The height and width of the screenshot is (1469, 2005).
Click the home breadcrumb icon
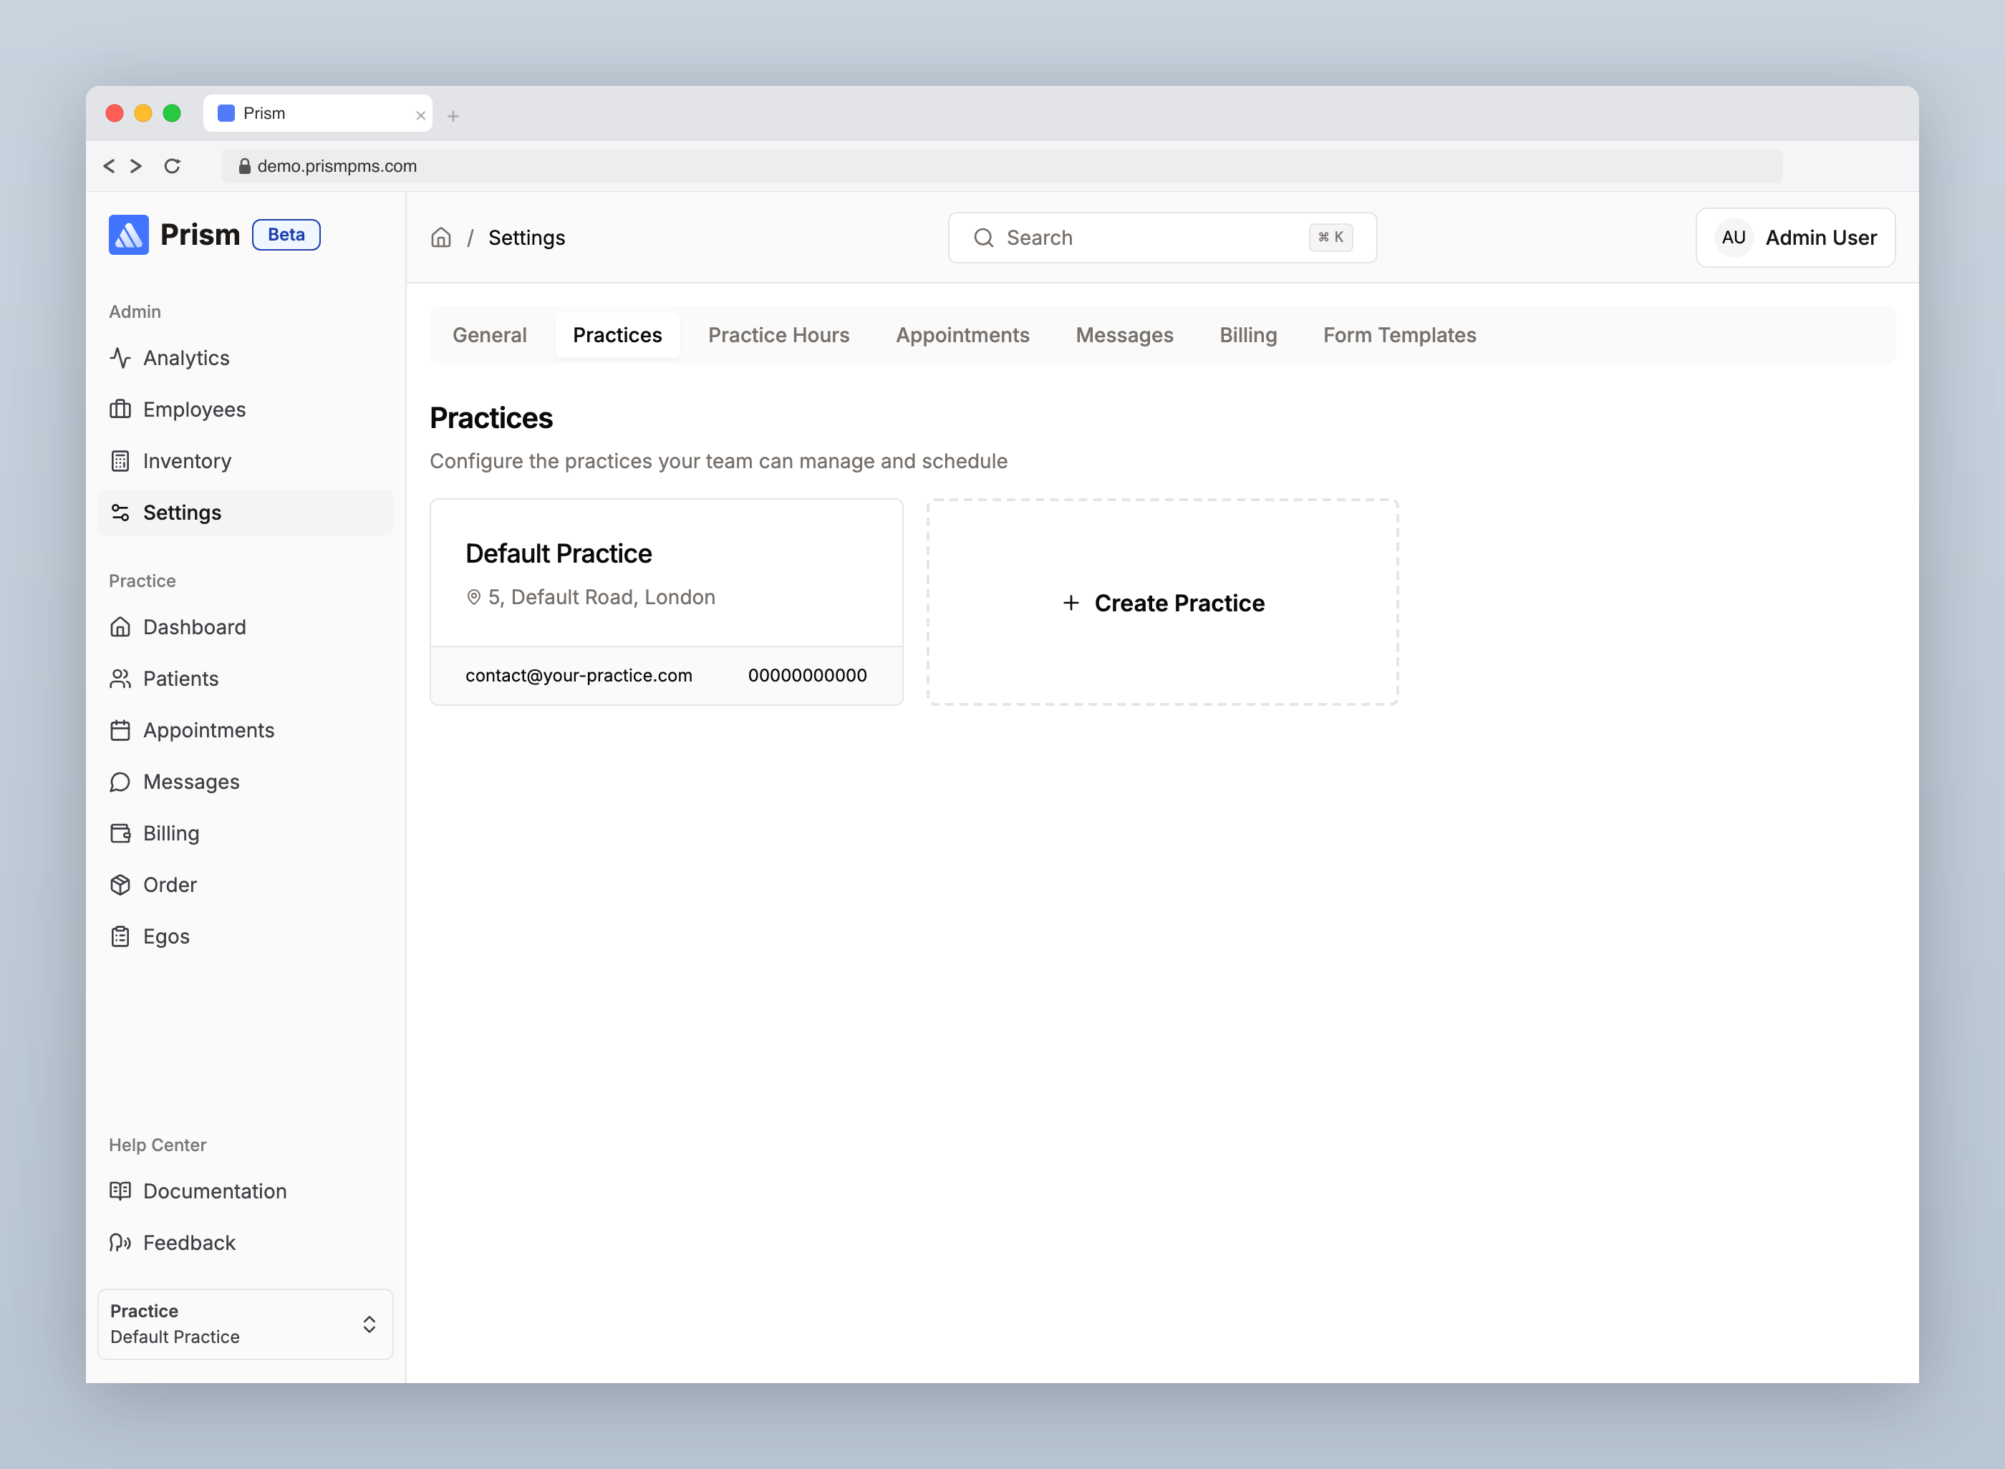click(441, 238)
